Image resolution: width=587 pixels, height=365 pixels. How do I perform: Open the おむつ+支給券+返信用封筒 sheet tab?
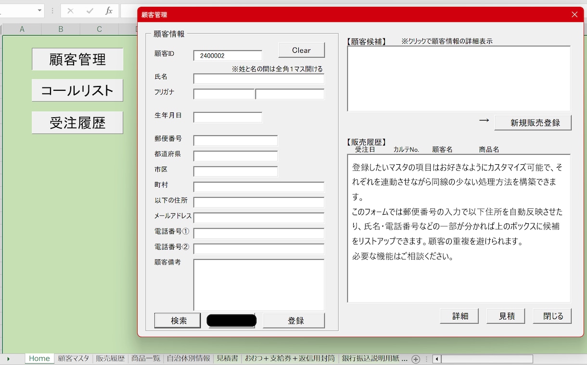click(290, 359)
